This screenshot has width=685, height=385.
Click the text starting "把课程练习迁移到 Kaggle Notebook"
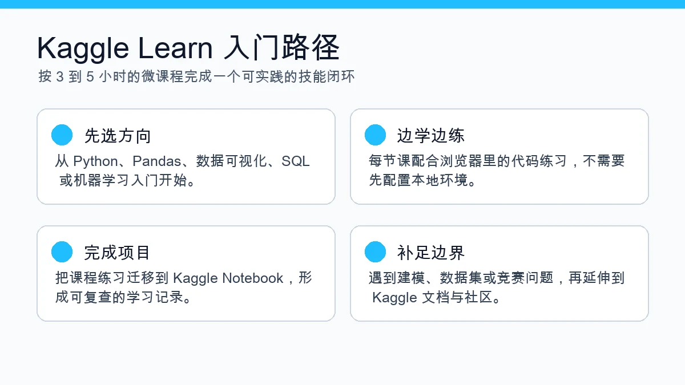(184, 288)
